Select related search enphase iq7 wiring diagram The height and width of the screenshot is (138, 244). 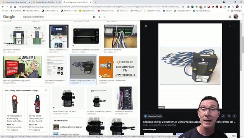(x=68, y=127)
